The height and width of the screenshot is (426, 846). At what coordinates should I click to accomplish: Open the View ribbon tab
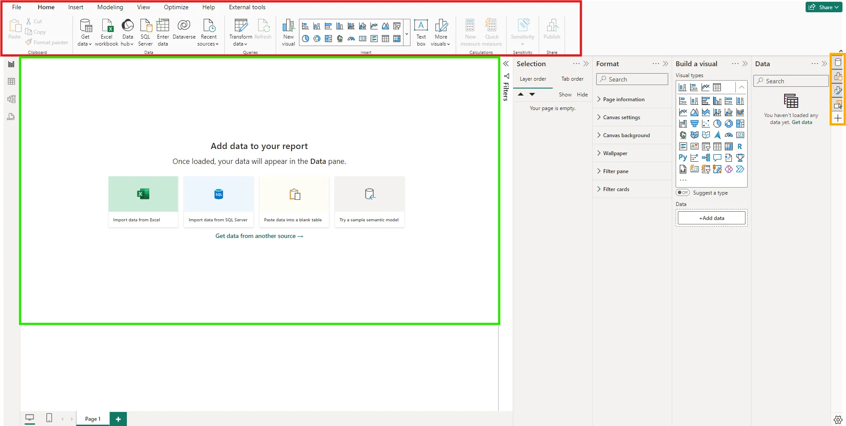(144, 7)
